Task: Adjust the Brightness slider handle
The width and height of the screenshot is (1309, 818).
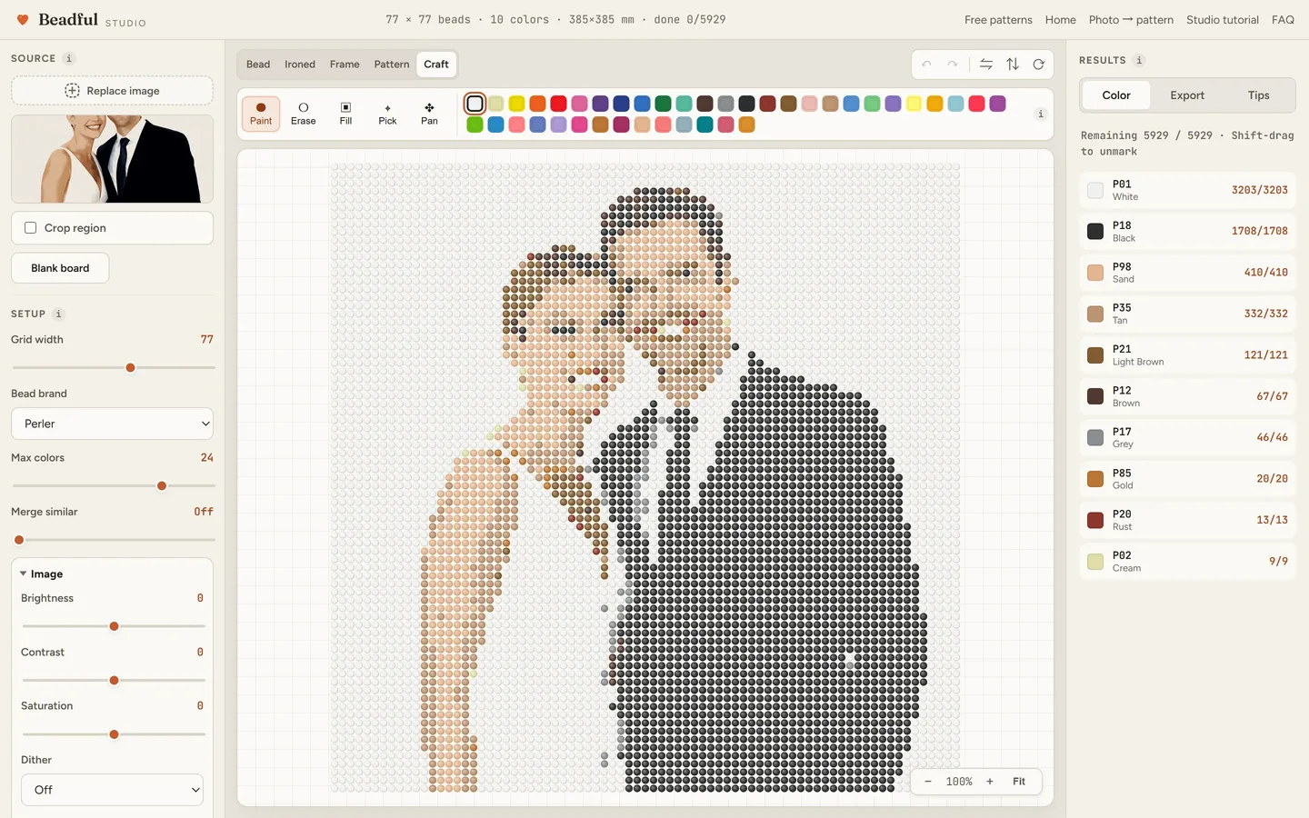Action: pyautogui.click(x=114, y=626)
